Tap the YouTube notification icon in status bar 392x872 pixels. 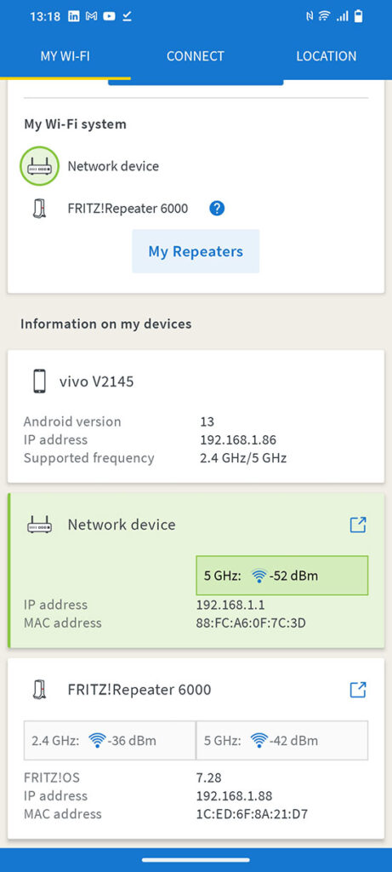click(109, 16)
